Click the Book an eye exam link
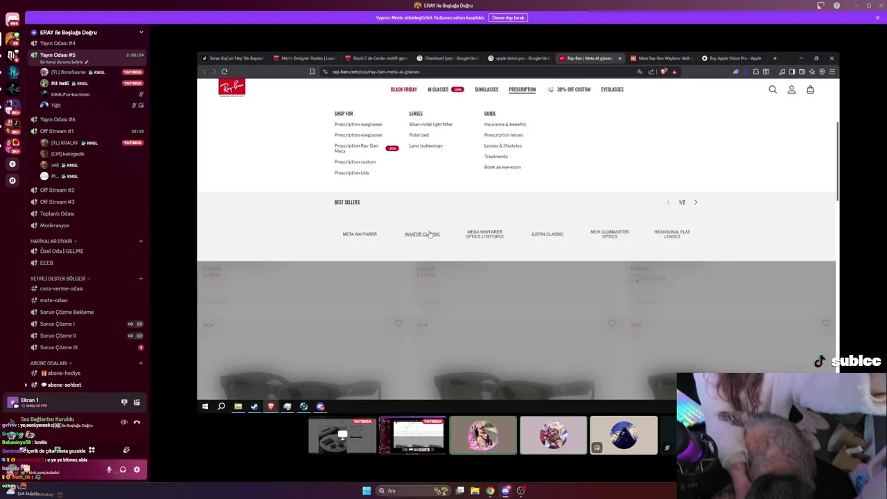Image resolution: width=887 pixels, height=499 pixels. [502, 167]
